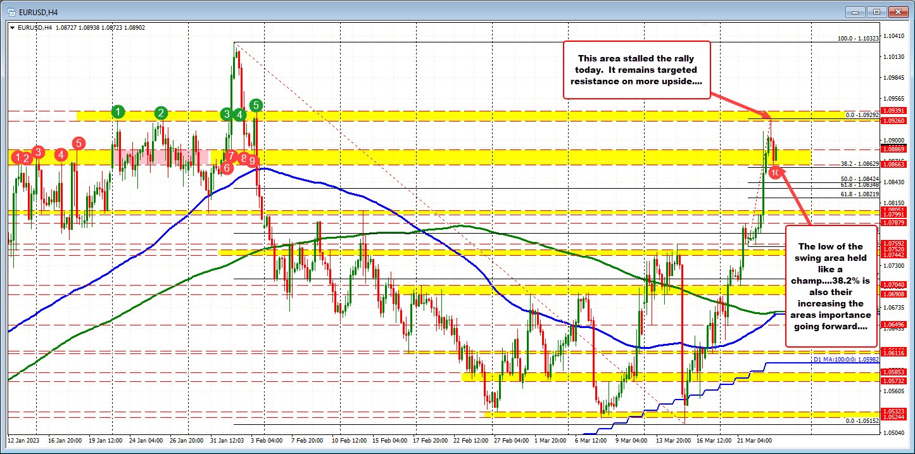Click the green circled 2 marker
Image resolution: width=915 pixels, height=454 pixels.
point(161,114)
